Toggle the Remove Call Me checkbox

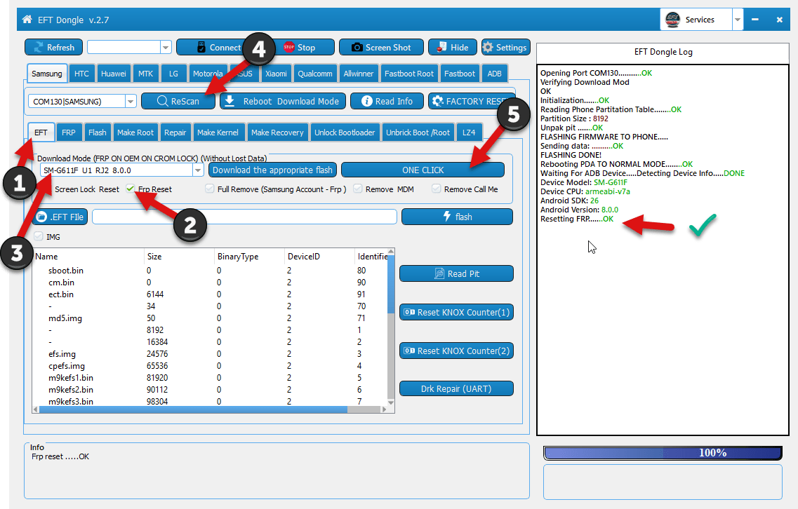pyautogui.click(x=436, y=189)
